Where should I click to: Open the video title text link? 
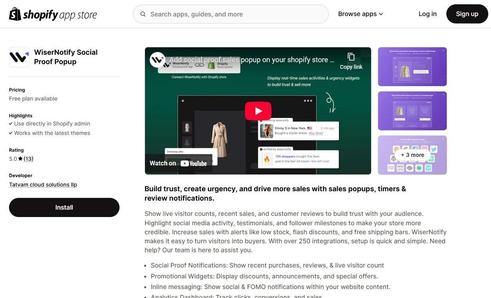[252, 60]
